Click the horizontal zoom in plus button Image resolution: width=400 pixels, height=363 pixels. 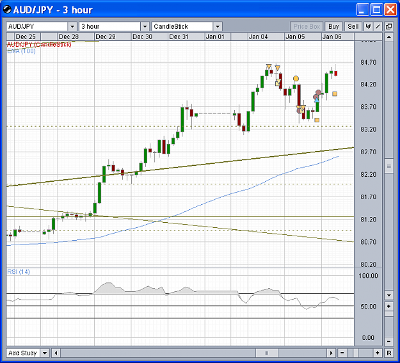point(378,353)
